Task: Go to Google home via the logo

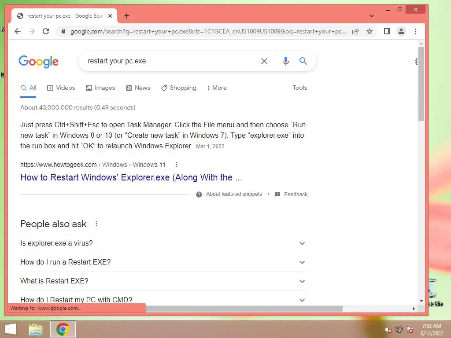Action: (39, 62)
